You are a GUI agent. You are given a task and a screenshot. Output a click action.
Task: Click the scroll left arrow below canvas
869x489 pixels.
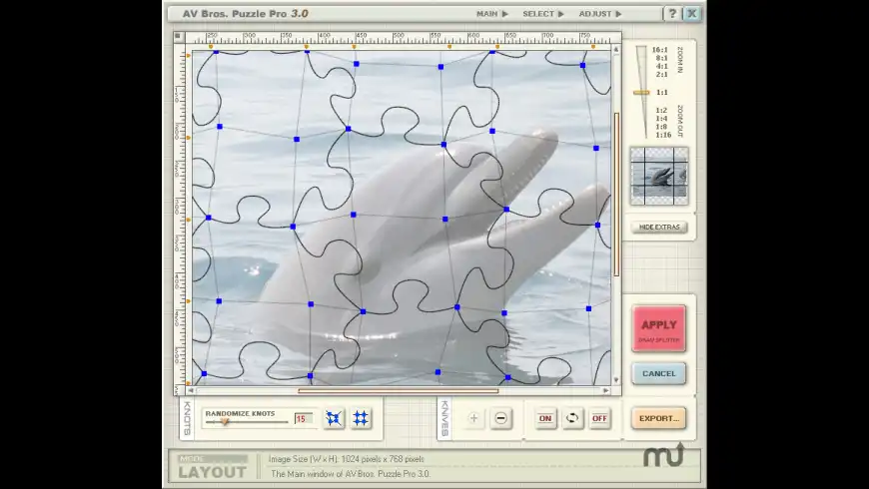191,391
